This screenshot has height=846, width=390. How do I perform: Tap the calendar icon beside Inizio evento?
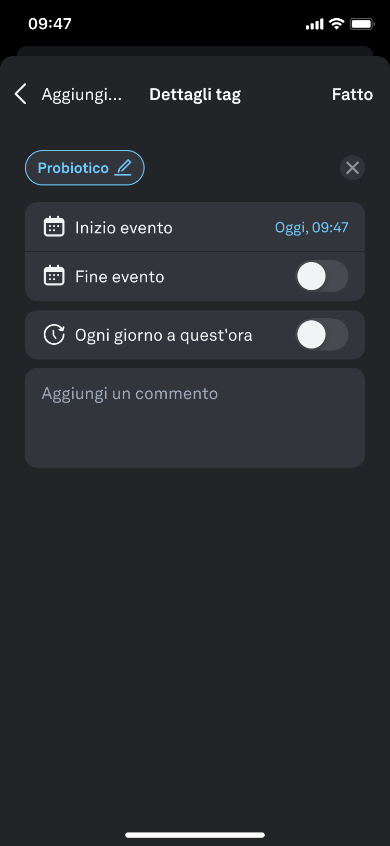54,227
